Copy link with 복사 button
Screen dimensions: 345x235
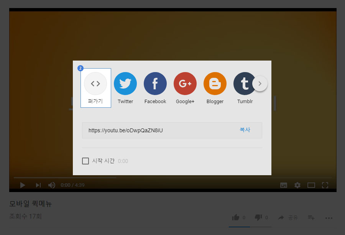245,130
